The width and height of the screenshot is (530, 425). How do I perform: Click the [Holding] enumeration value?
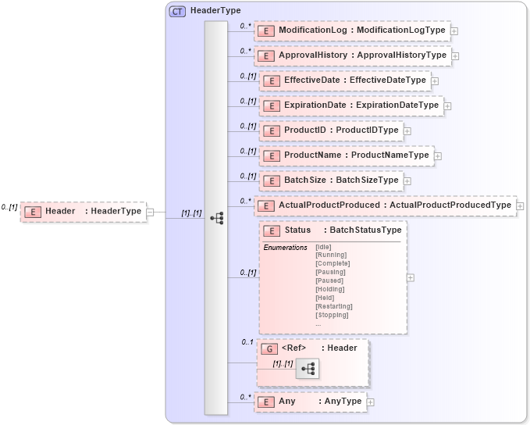[330, 290]
